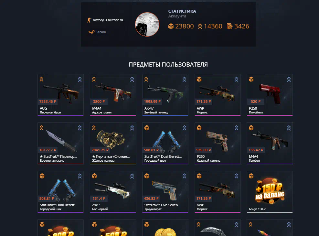Open the AUG Песчаная буря item card
This screenshot has height=236, width=319.
click(x=61, y=95)
